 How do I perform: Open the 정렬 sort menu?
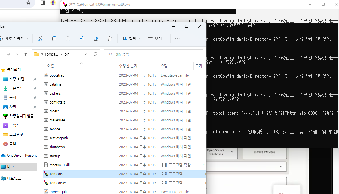click(131, 39)
